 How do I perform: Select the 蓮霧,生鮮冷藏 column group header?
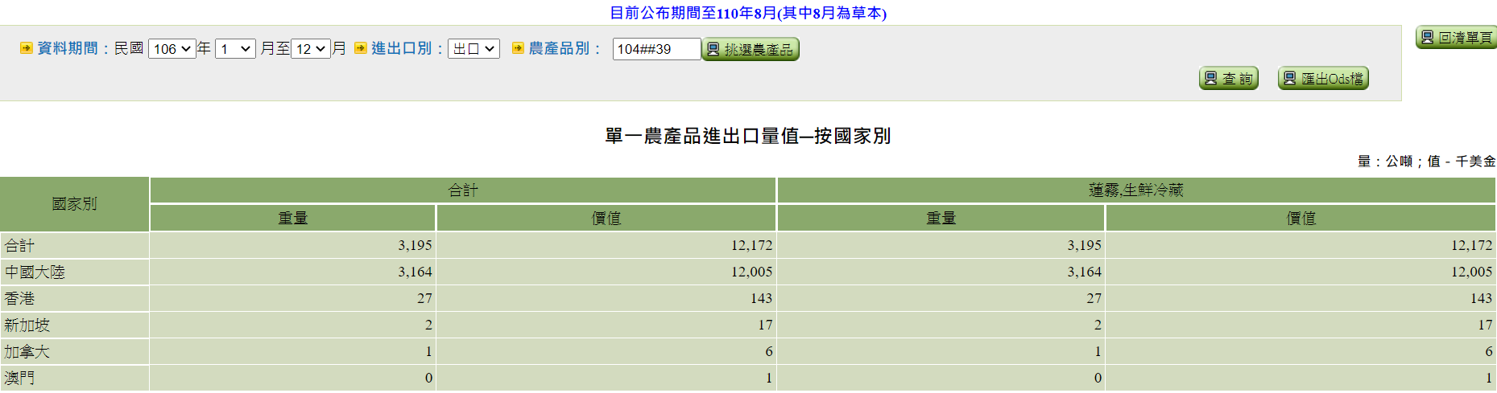click(1135, 190)
